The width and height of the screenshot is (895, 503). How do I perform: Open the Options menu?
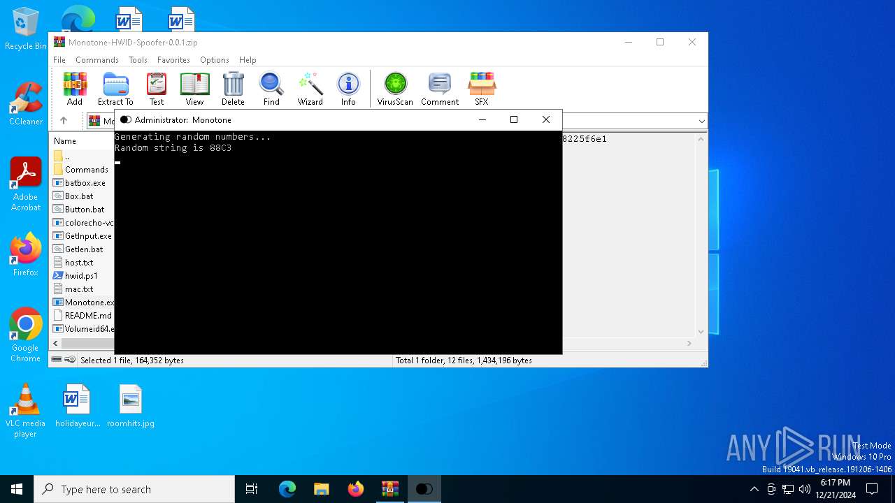point(215,60)
